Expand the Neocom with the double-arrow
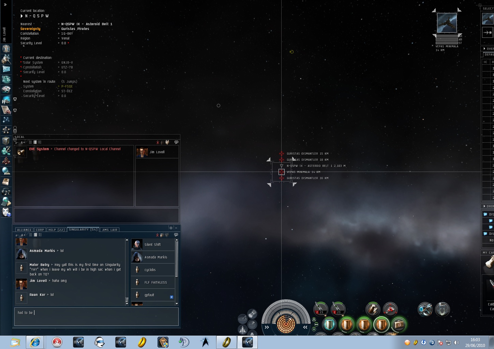The height and width of the screenshot is (349, 494). [x=5, y=5]
